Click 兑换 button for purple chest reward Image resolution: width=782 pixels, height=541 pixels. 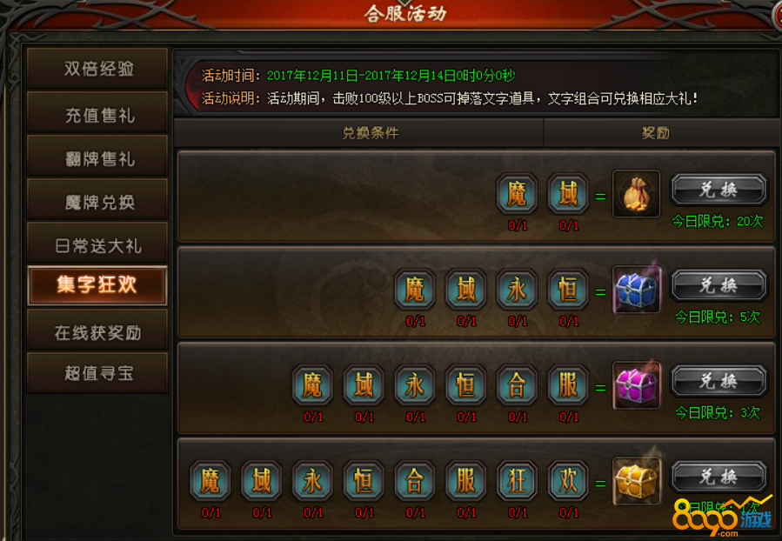coord(719,382)
